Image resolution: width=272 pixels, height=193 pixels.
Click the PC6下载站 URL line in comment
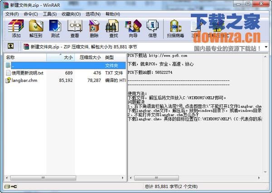click(x=157, y=56)
